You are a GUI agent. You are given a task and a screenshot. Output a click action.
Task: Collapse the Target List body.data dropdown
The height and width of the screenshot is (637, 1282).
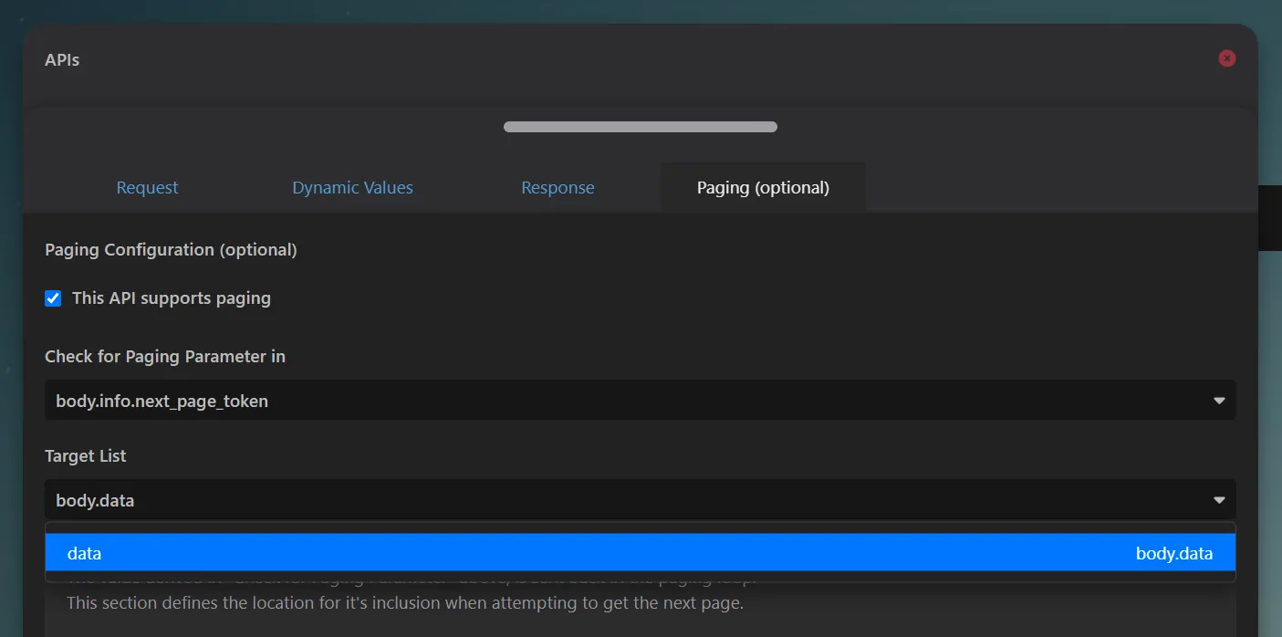click(641, 500)
